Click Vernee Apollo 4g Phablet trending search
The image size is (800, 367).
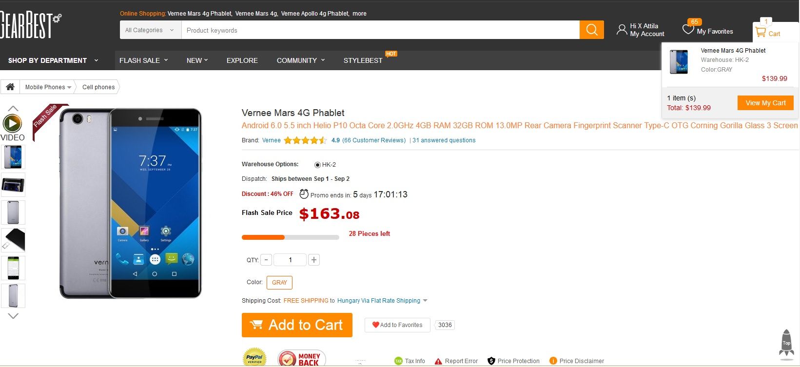315,14
